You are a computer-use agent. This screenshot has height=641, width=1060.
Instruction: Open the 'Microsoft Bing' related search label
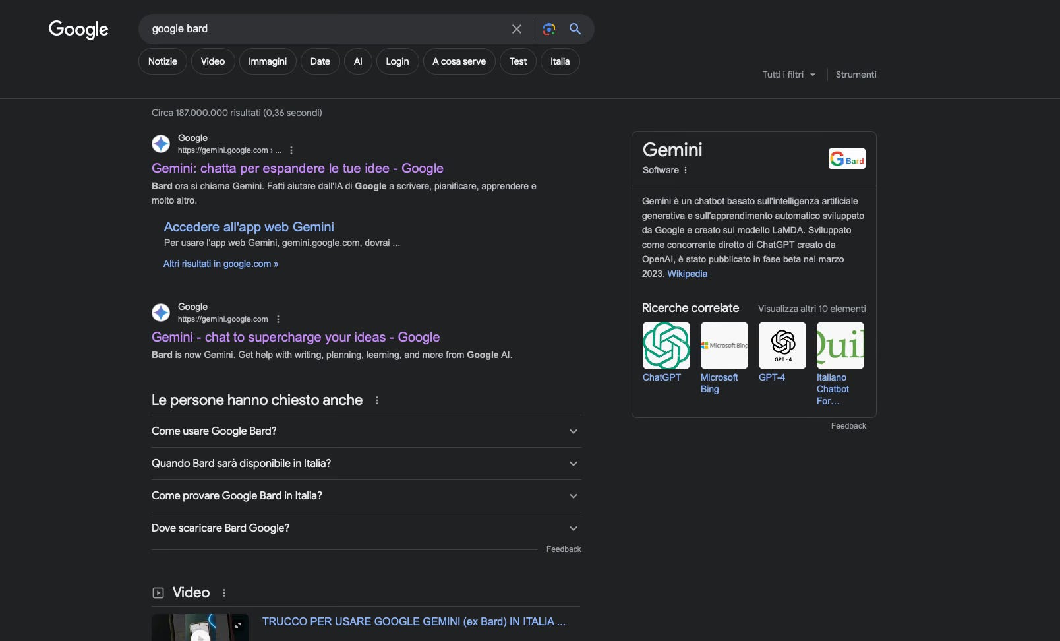click(719, 383)
